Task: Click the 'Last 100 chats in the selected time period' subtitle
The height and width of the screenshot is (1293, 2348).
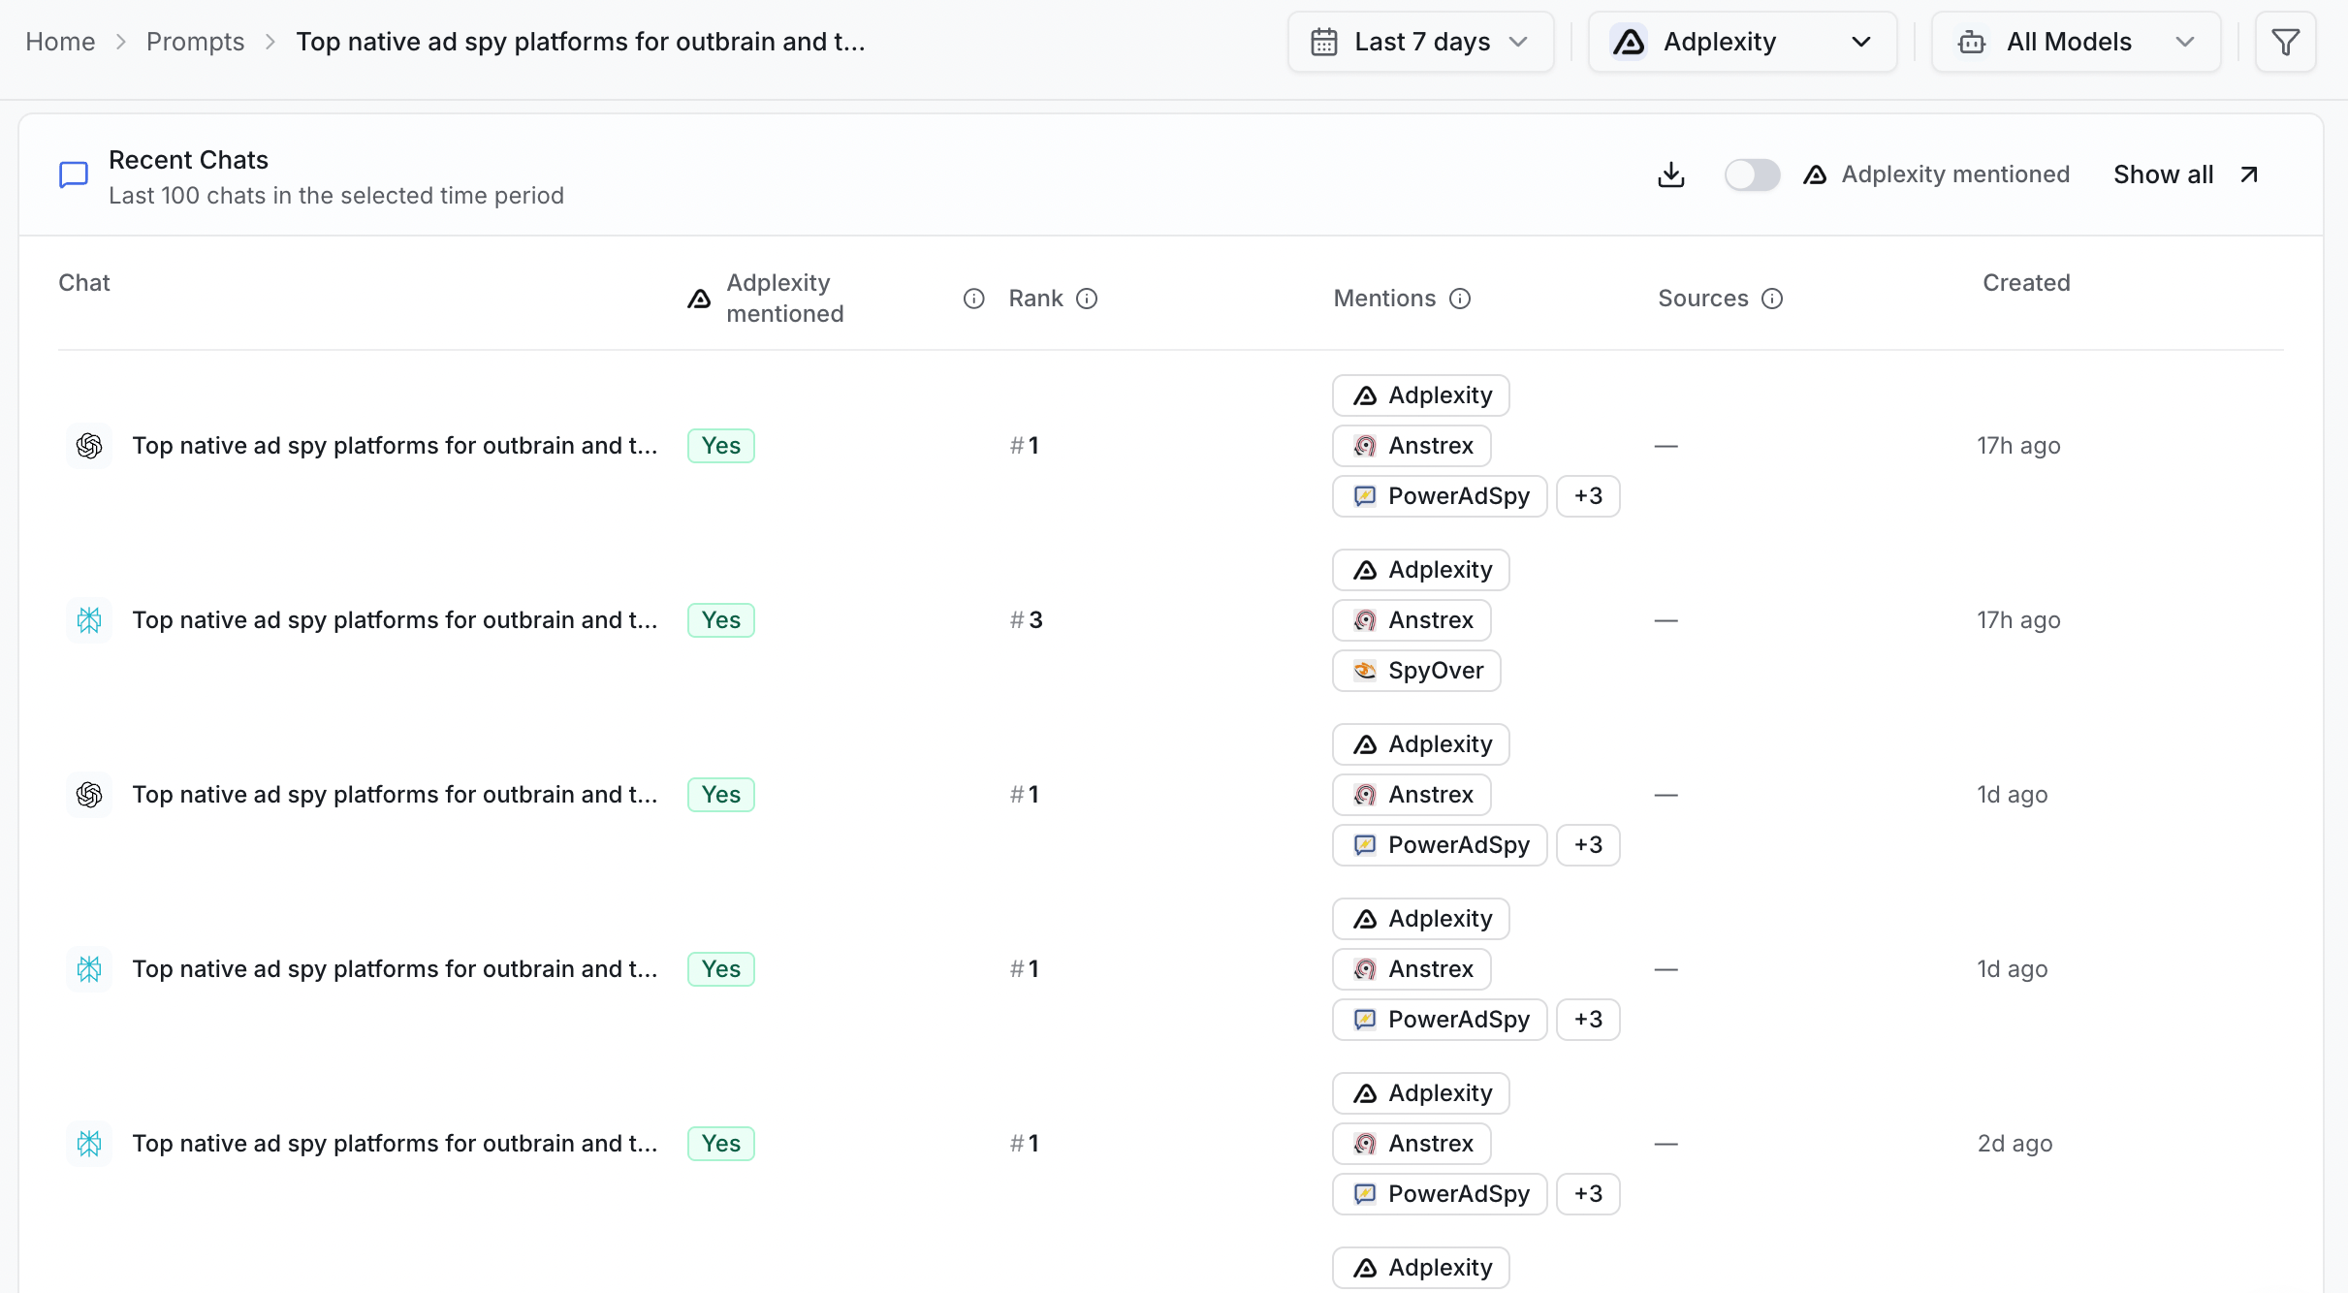Action: coord(336,196)
